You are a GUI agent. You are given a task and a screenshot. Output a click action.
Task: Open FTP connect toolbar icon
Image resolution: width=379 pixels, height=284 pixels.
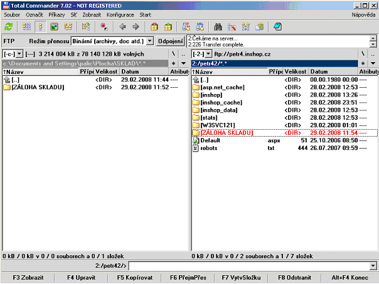coord(186,26)
